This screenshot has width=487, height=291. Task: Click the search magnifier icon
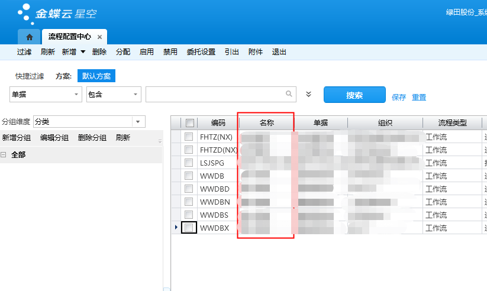(x=289, y=94)
